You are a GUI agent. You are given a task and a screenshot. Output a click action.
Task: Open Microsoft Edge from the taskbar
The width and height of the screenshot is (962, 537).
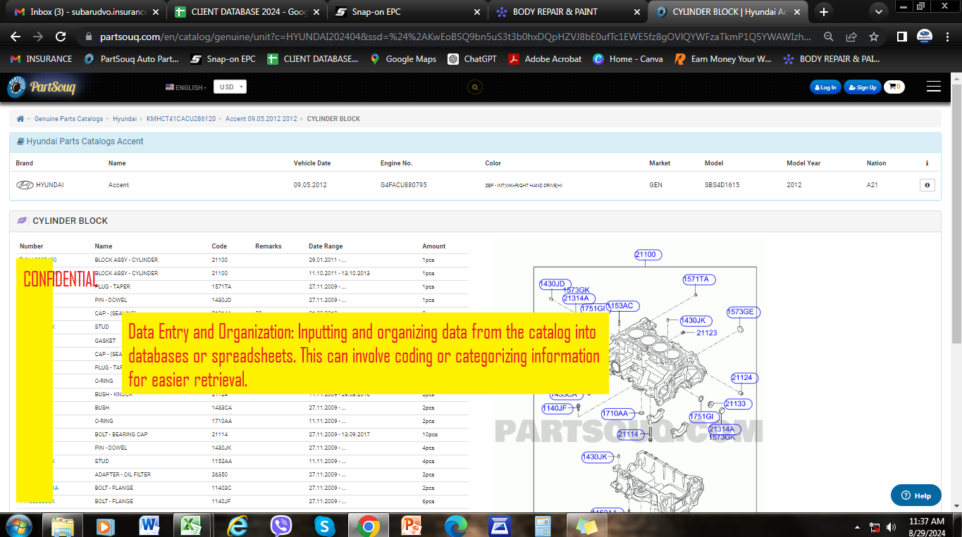point(456,526)
